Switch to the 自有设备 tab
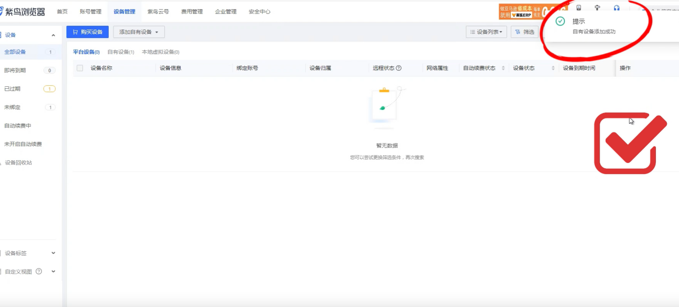The height and width of the screenshot is (307, 679). tap(120, 52)
